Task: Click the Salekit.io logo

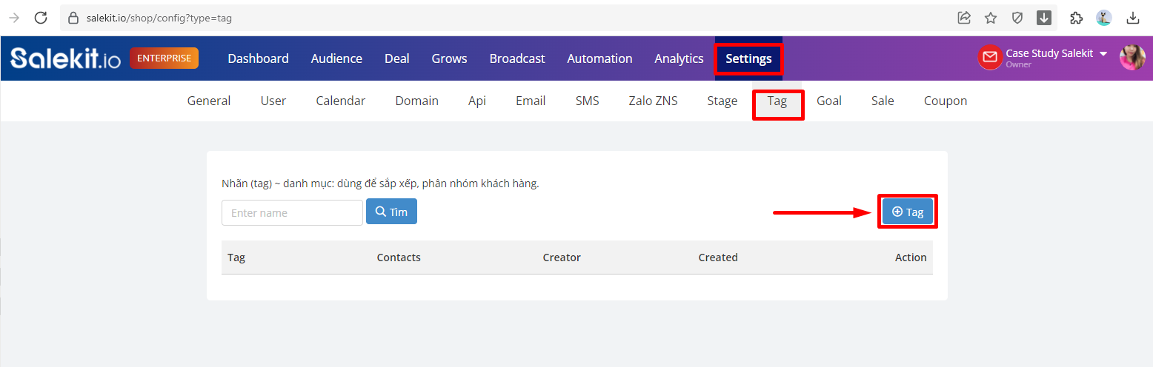Action: click(x=65, y=58)
